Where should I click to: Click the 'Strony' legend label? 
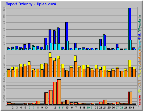click(x=140, y=45)
